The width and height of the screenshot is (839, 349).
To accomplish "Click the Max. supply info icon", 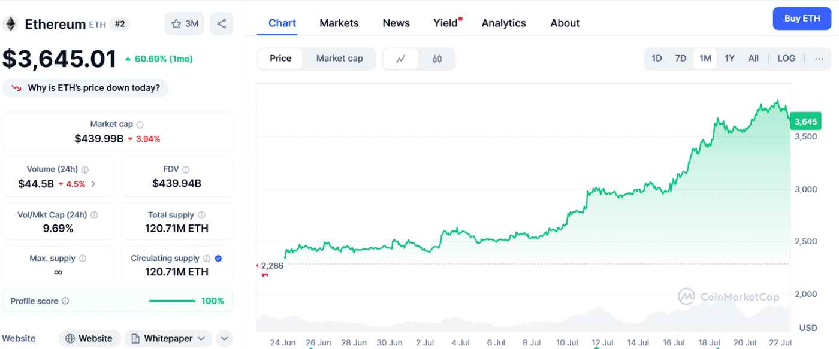I will click(83, 259).
